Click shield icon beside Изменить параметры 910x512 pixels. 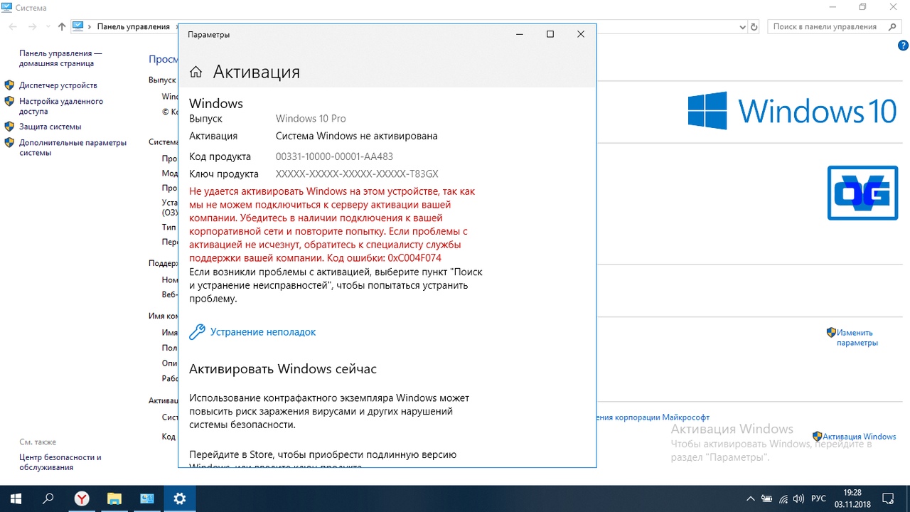tap(831, 332)
